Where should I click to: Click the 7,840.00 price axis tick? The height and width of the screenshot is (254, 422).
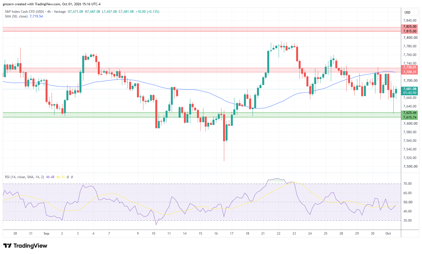[x=410, y=20]
